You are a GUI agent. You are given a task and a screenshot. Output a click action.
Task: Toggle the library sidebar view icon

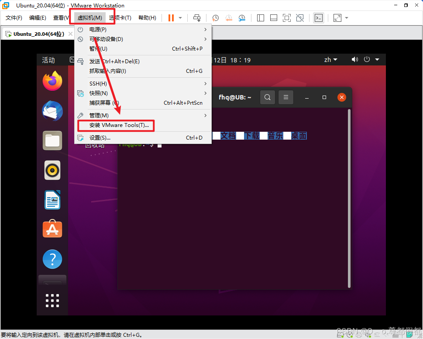point(260,18)
